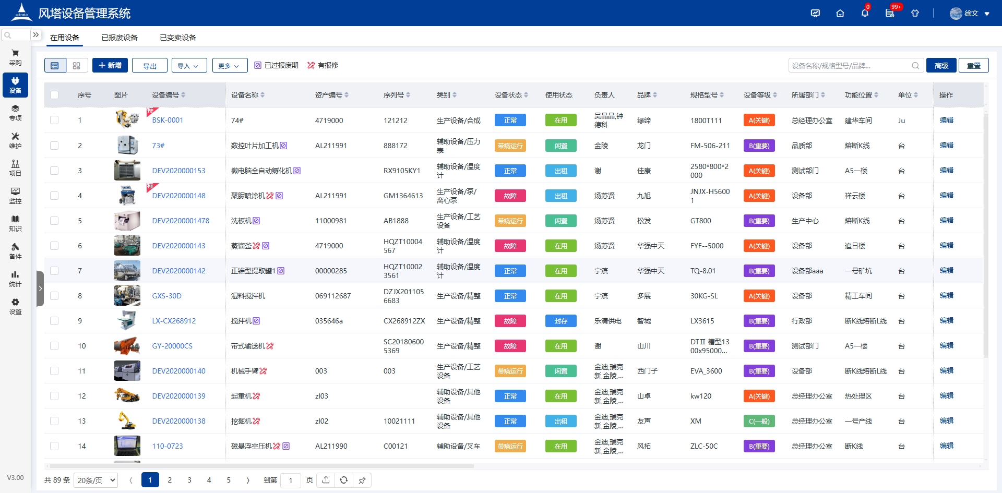Open the 更多 dropdown menu
The image size is (1002, 493).
pos(230,65)
